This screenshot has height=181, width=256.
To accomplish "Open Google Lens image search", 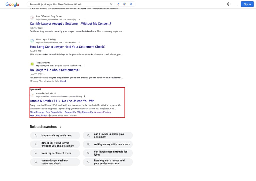I will [124, 4].
